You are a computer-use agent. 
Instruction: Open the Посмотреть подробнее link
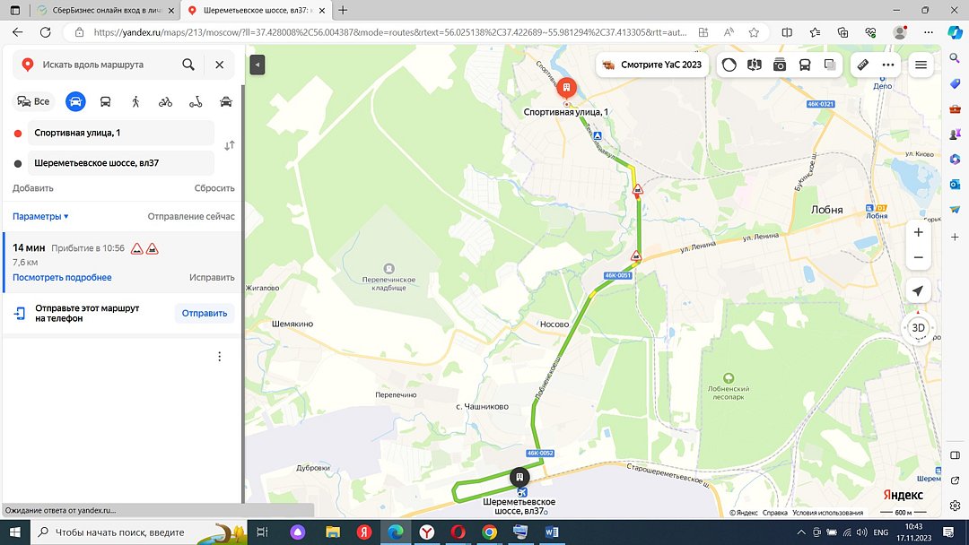pyautogui.click(x=62, y=278)
